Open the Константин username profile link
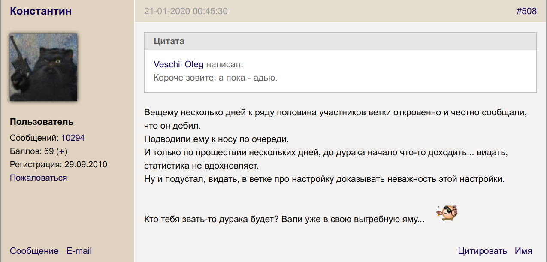The height and width of the screenshot is (262, 547). (41, 11)
